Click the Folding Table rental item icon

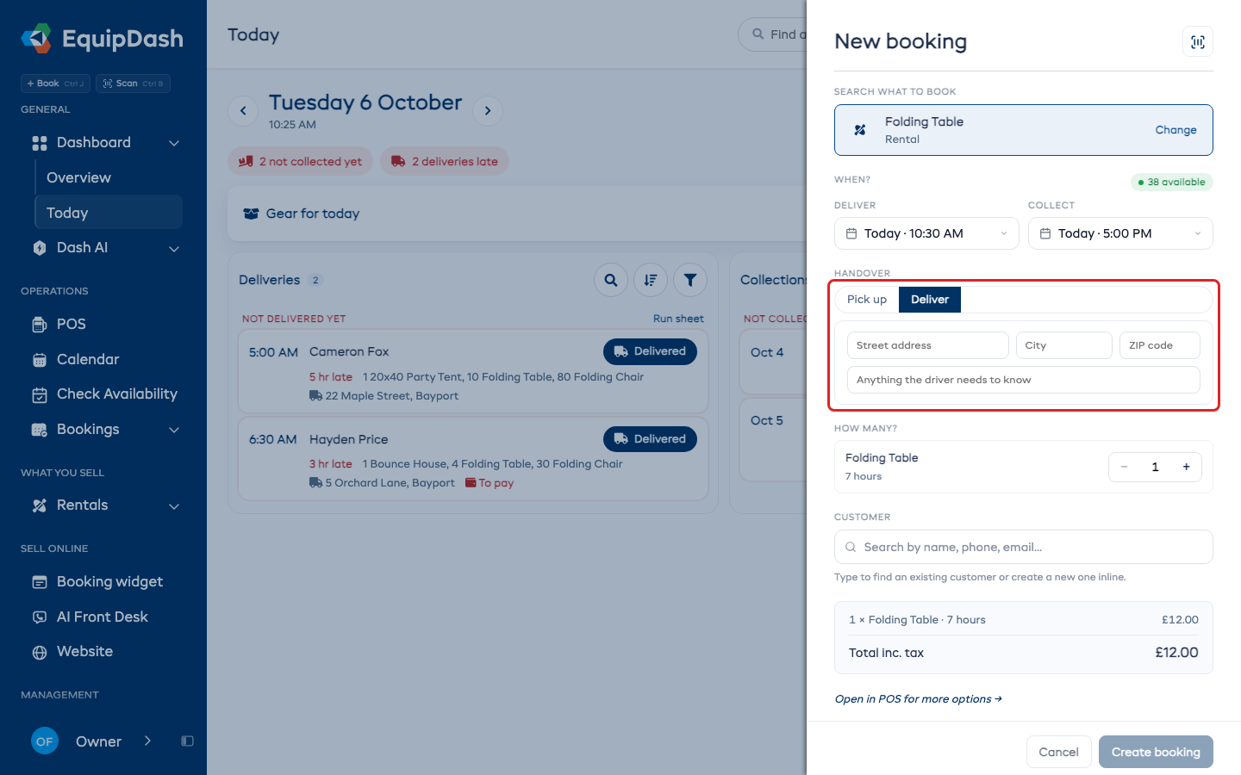[860, 130]
